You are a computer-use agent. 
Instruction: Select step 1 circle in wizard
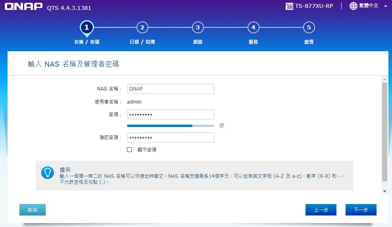click(x=86, y=27)
